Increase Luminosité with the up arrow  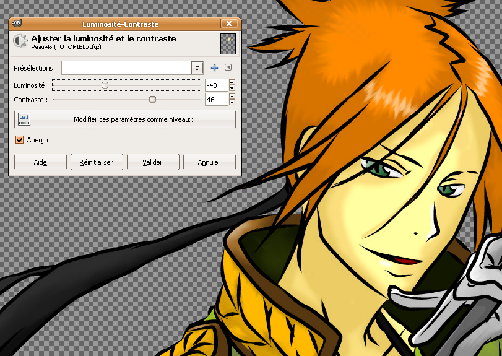click(x=232, y=82)
